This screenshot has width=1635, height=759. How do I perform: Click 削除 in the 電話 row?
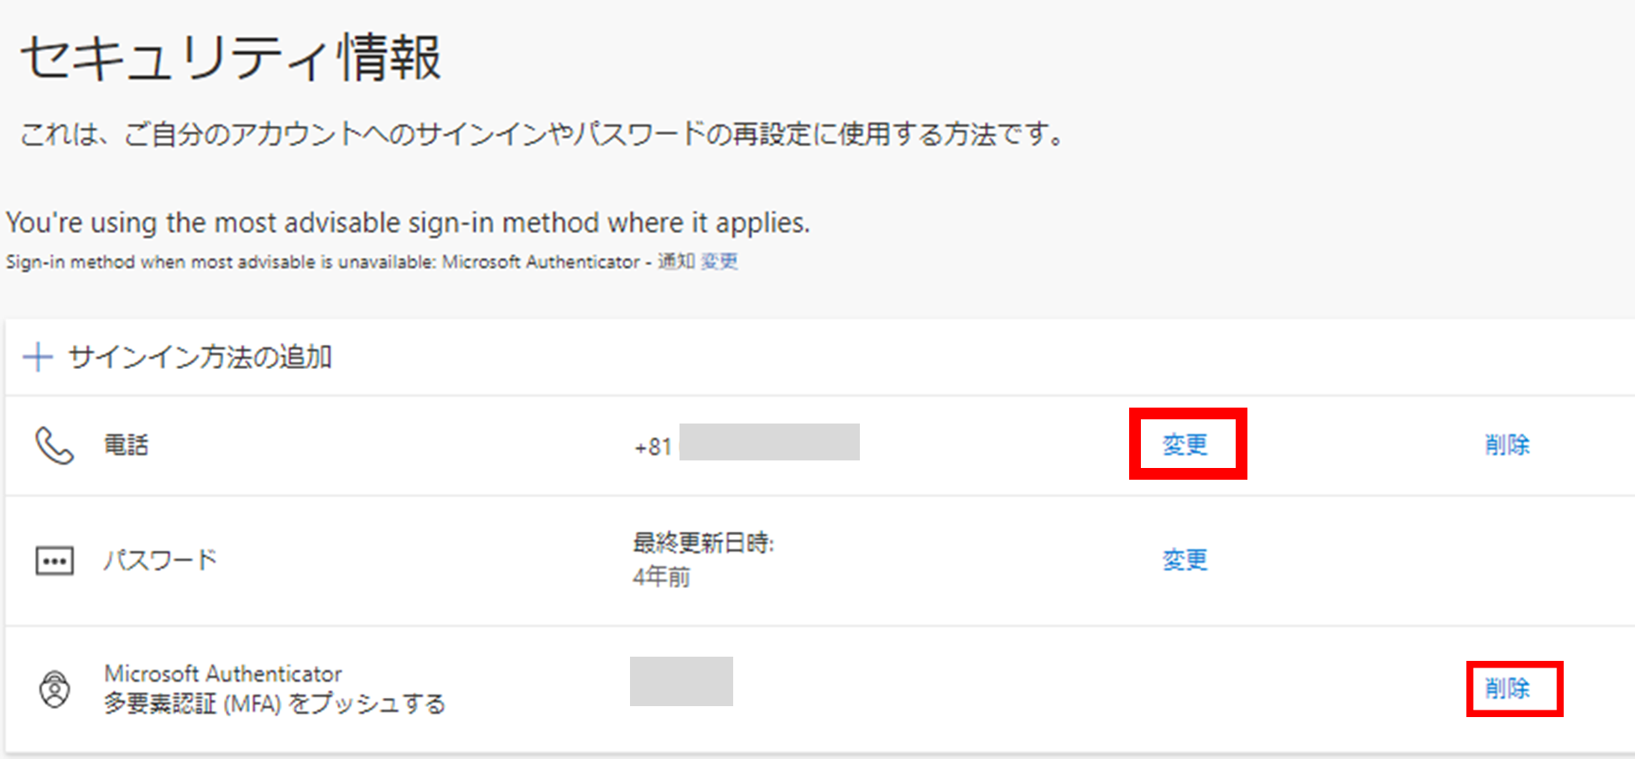click(x=1507, y=444)
